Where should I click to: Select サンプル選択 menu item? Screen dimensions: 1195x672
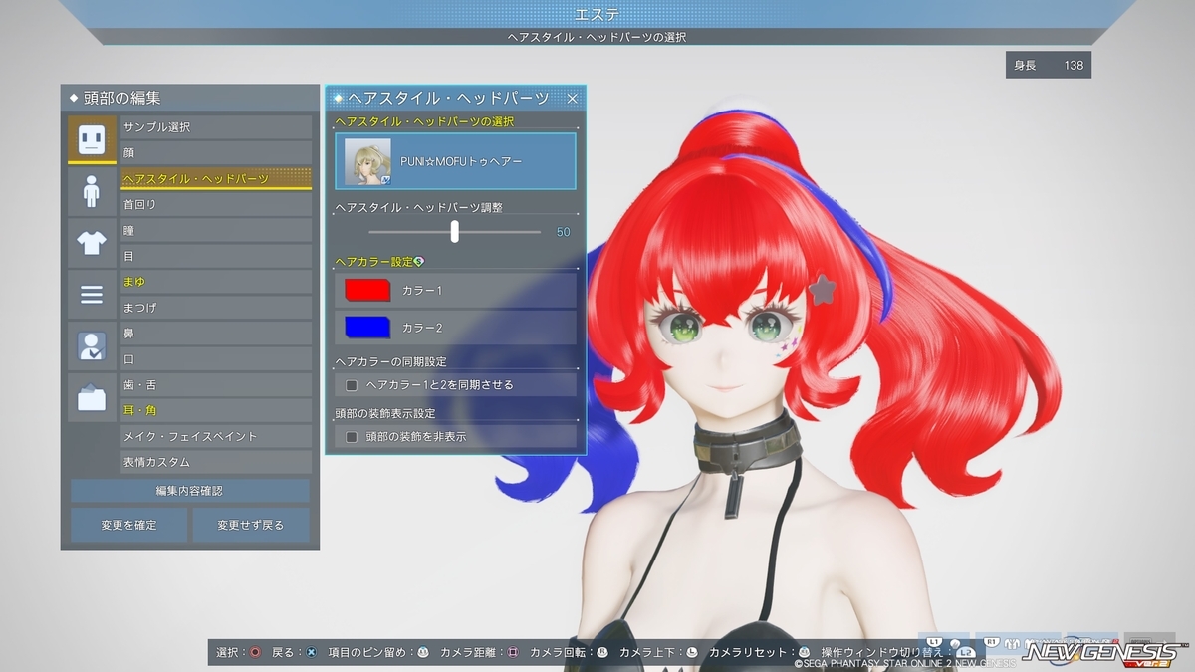point(216,127)
